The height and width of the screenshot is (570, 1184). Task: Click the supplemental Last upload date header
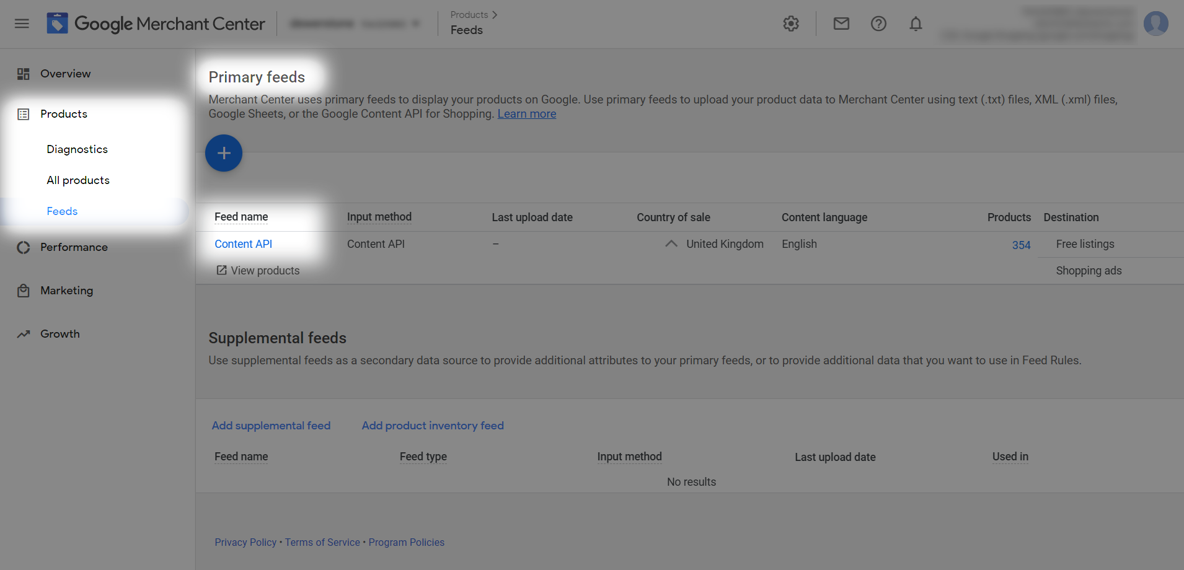836,457
